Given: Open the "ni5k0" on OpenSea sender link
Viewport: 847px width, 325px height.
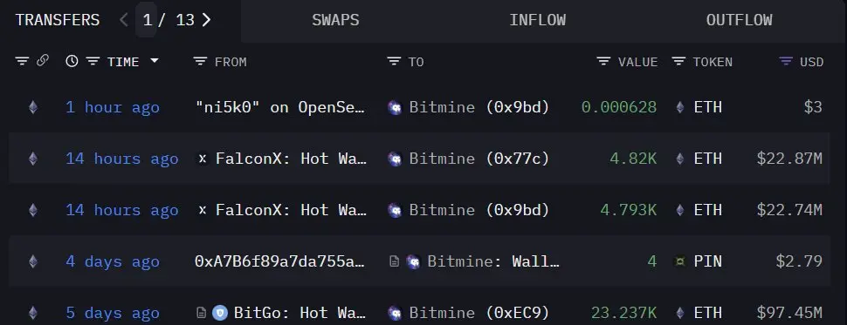Looking at the screenshot, I should pyautogui.click(x=281, y=107).
